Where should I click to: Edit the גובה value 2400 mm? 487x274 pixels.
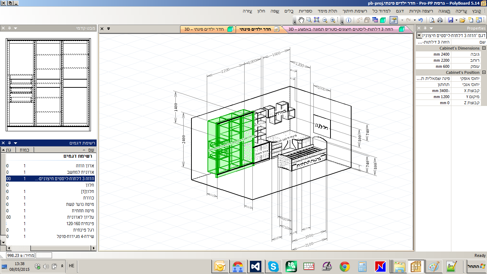click(433, 54)
